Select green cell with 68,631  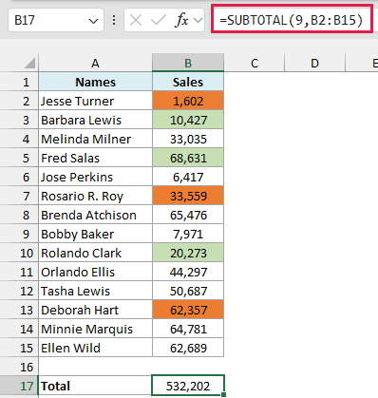[x=188, y=158]
